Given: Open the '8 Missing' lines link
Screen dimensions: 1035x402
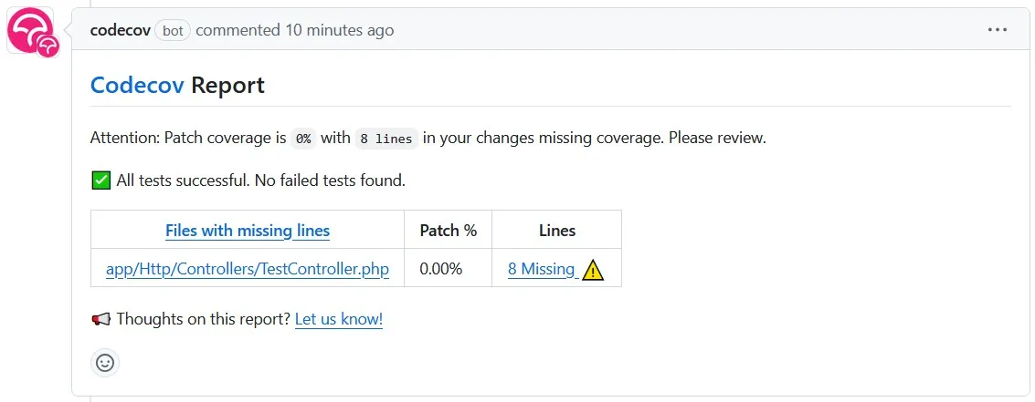Looking at the screenshot, I should point(542,269).
